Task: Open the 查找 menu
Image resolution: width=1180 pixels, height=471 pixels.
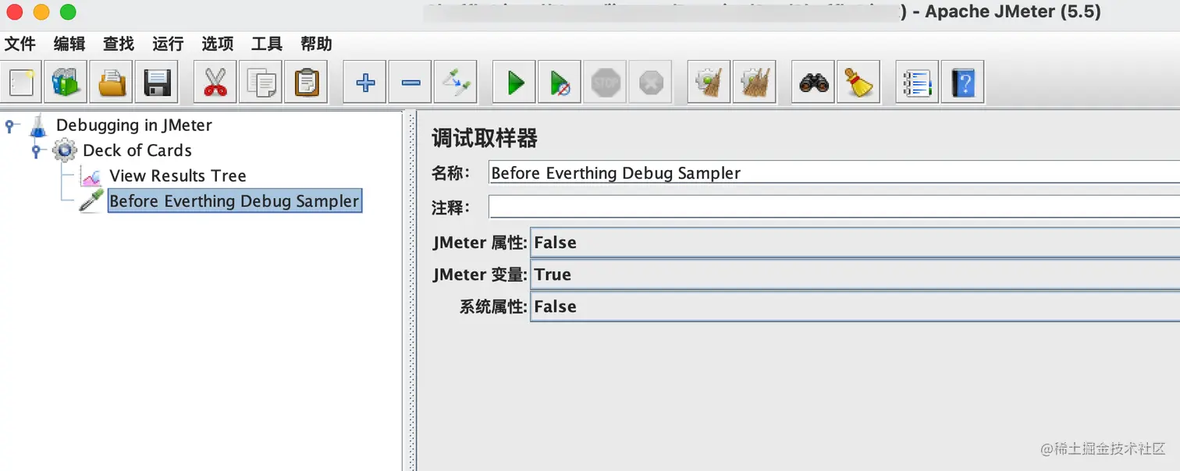Action: (119, 44)
